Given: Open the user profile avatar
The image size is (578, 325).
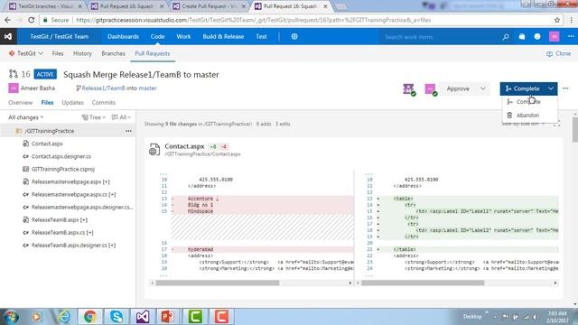Looking at the screenshot, I should coord(554,36).
